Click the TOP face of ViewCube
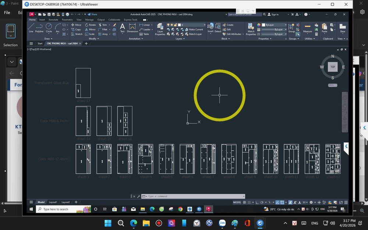Image resolution: width=368 pixels, height=230 pixels. point(333,67)
